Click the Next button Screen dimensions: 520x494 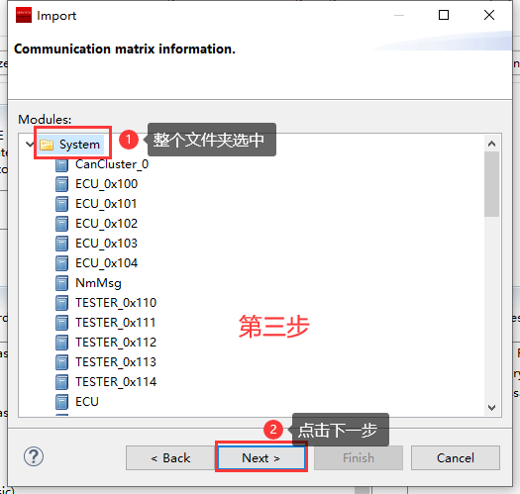[261, 458]
